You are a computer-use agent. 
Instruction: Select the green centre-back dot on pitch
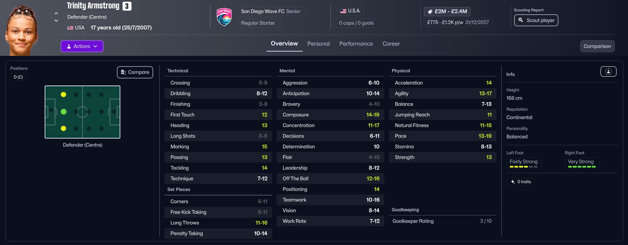tap(64, 112)
